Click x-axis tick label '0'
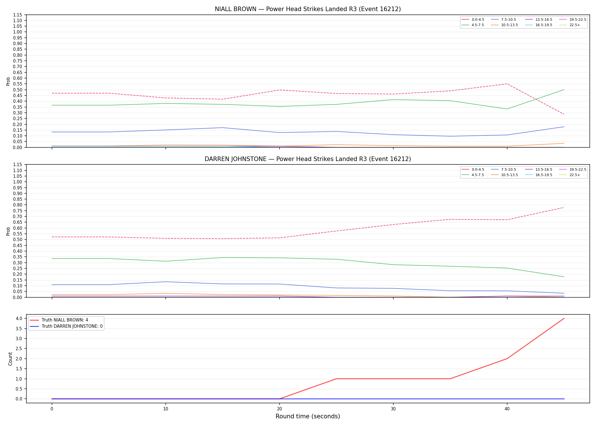 (x=52, y=409)
